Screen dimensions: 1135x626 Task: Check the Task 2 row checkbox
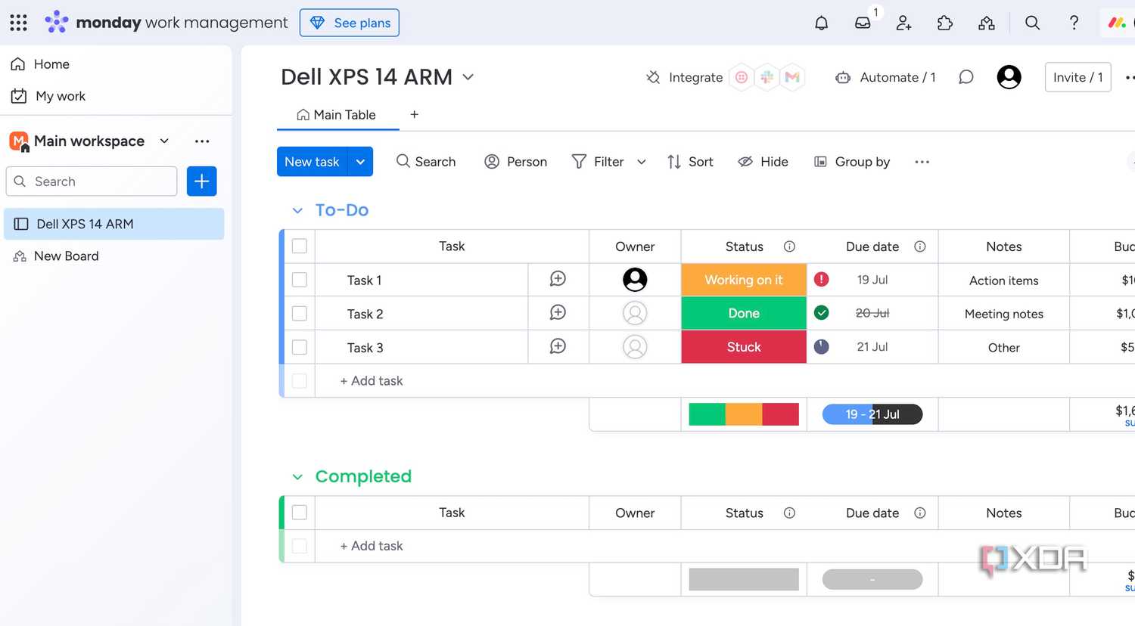coord(300,313)
